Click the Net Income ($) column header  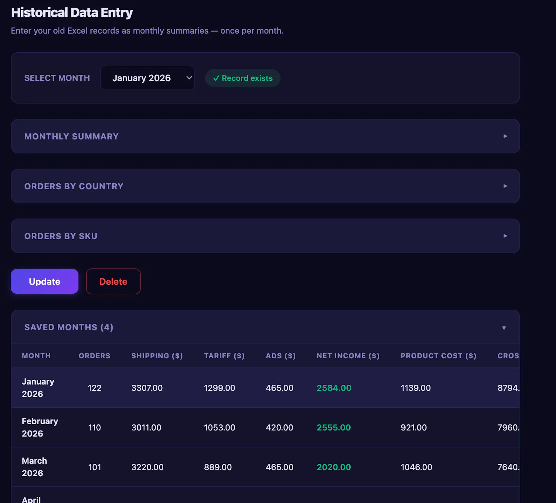[348, 356]
